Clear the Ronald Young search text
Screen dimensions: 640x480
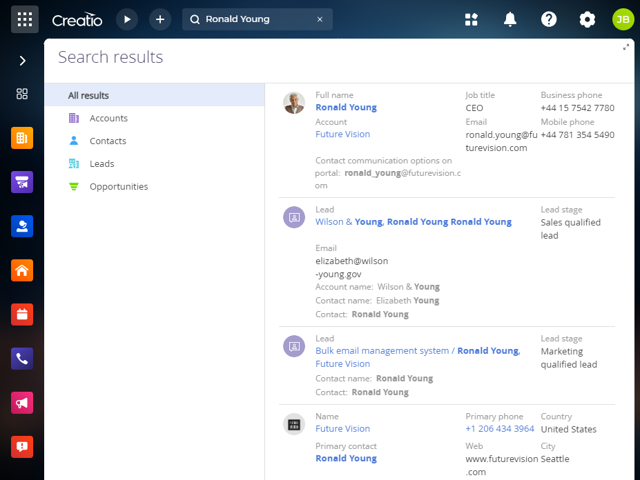[x=320, y=19]
